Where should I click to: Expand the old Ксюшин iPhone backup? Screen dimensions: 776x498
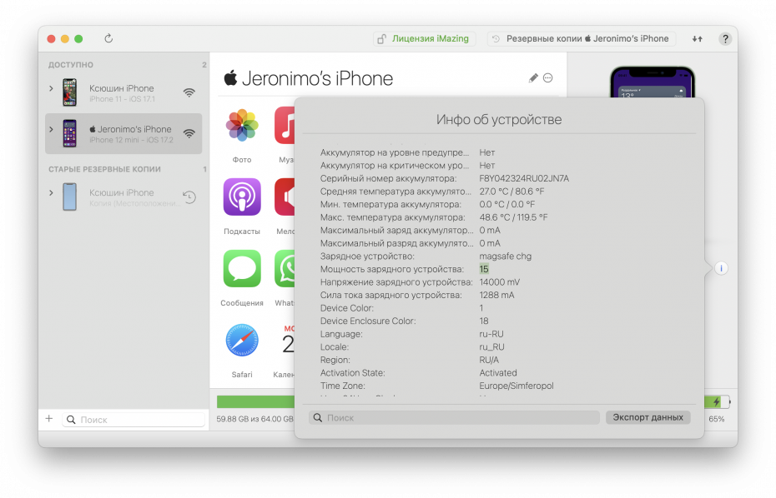click(51, 192)
